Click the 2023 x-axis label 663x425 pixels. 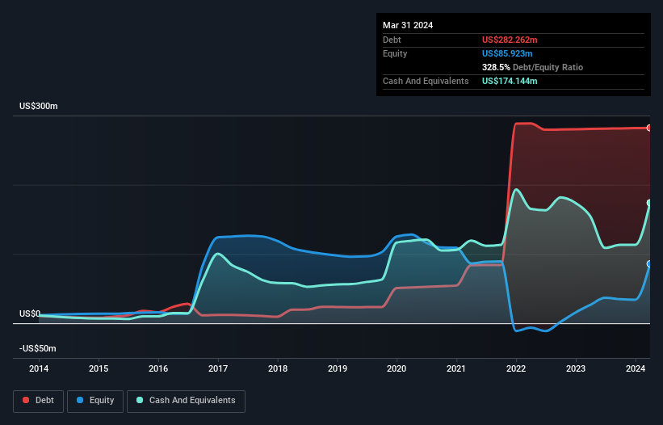(576, 368)
